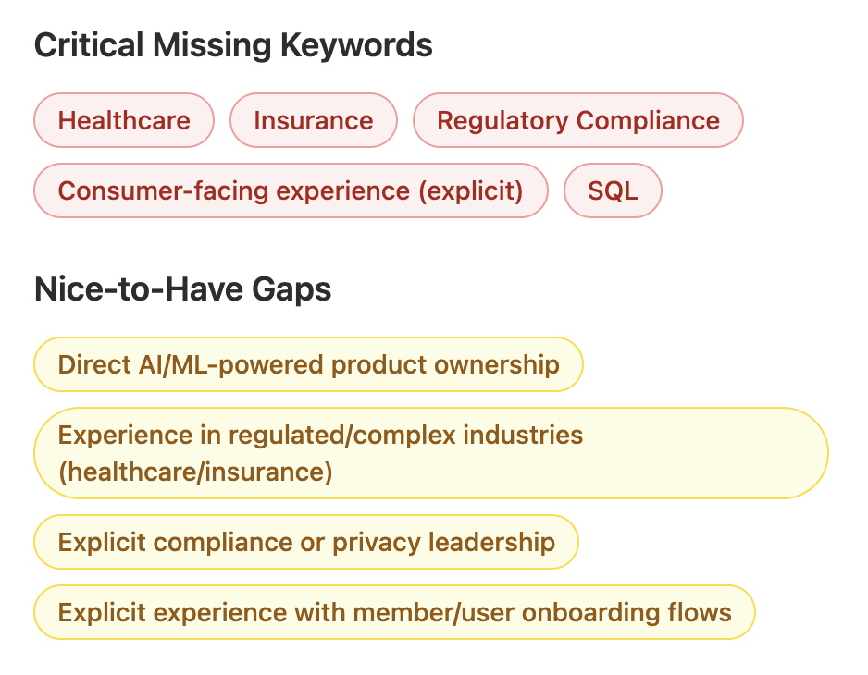Screen dimensions: 868x675
Task: Choose Explicit compliance or privacy leadership tag
Action: (306, 542)
